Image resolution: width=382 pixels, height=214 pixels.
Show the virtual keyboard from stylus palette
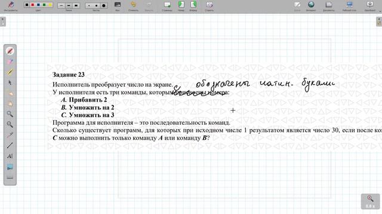click(10, 177)
